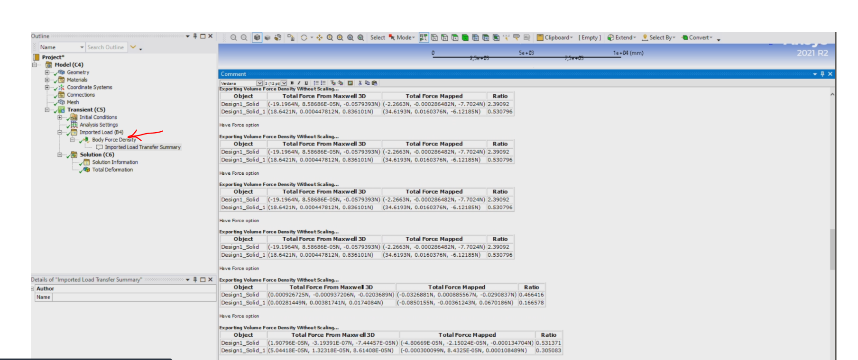
Task: Collapse the Author section in Details
Action: (x=32, y=288)
